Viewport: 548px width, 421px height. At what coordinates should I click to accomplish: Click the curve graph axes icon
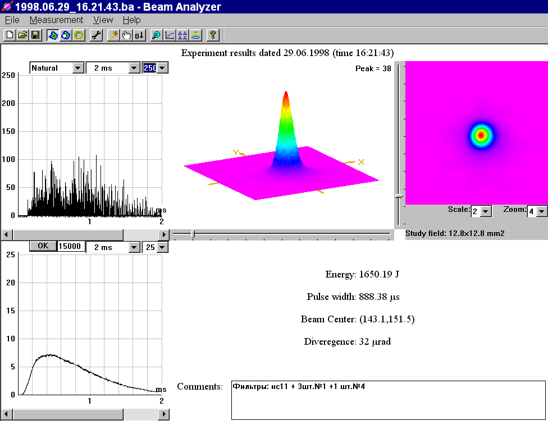click(170, 35)
